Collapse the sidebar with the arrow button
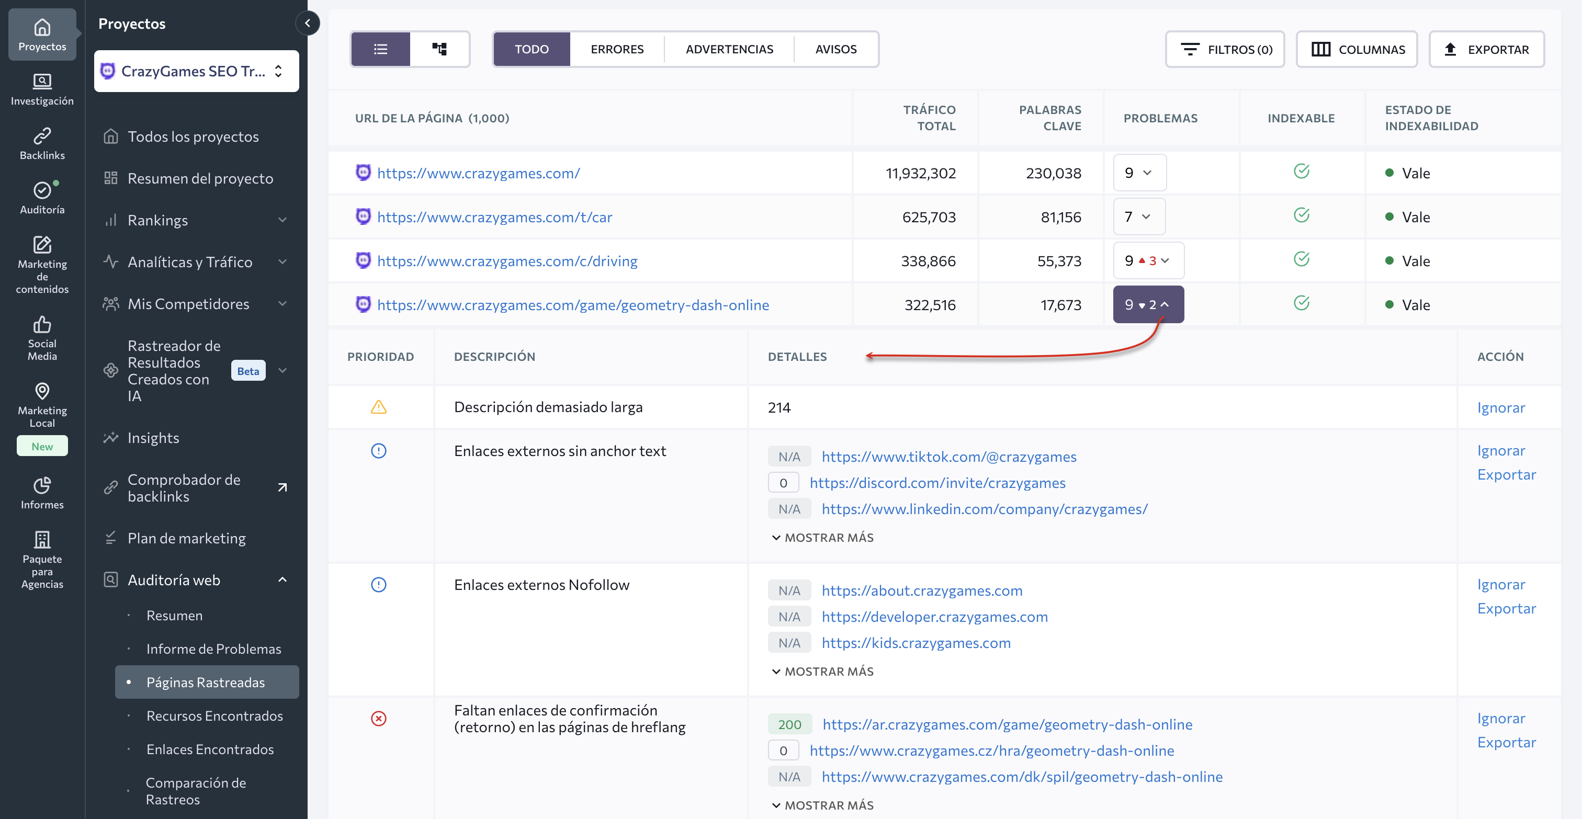Image resolution: width=1582 pixels, height=819 pixels. (x=308, y=24)
